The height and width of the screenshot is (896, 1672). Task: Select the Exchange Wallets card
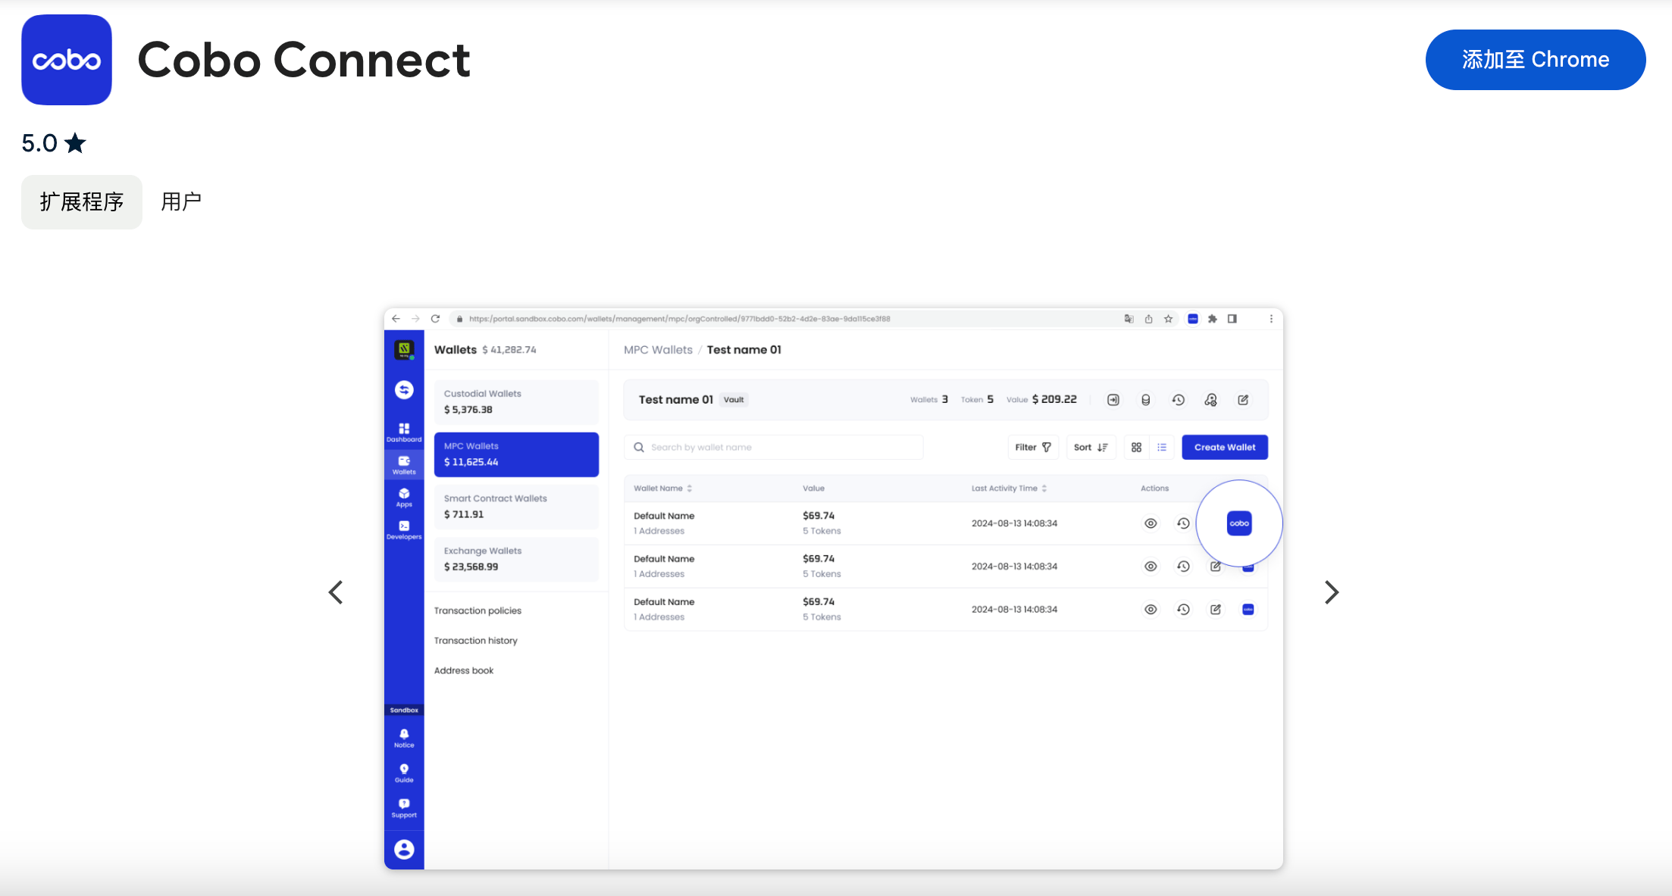coord(516,559)
